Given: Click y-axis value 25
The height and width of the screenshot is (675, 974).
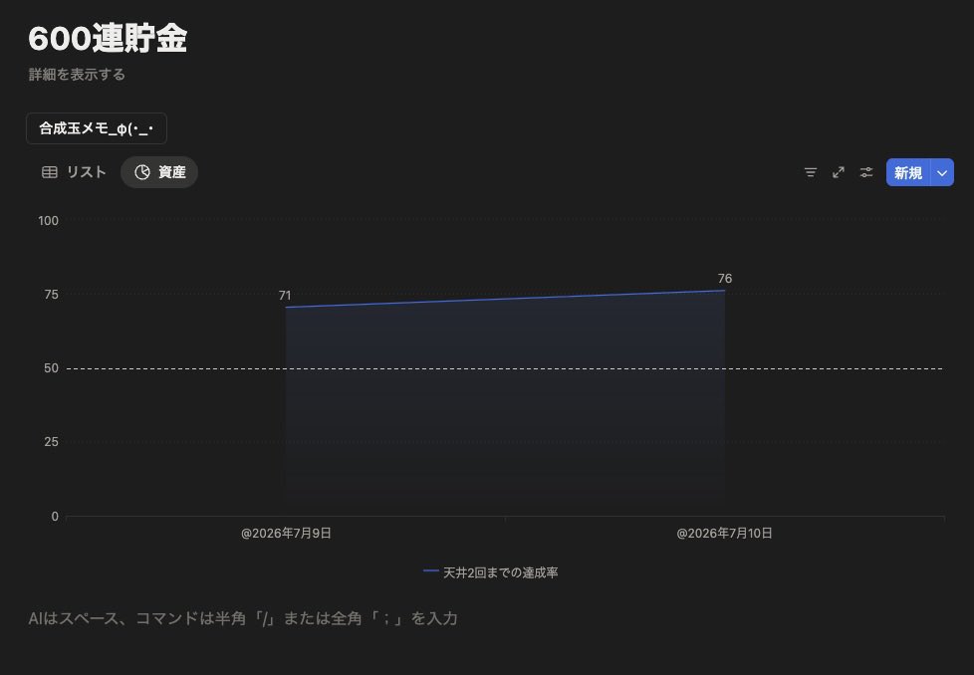Looking at the screenshot, I should tap(52, 441).
